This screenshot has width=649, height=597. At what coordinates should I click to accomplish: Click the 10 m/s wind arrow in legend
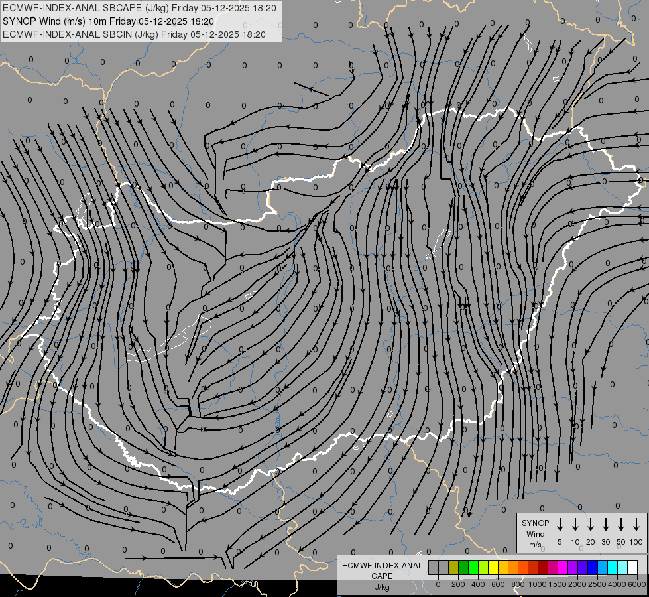click(x=575, y=524)
